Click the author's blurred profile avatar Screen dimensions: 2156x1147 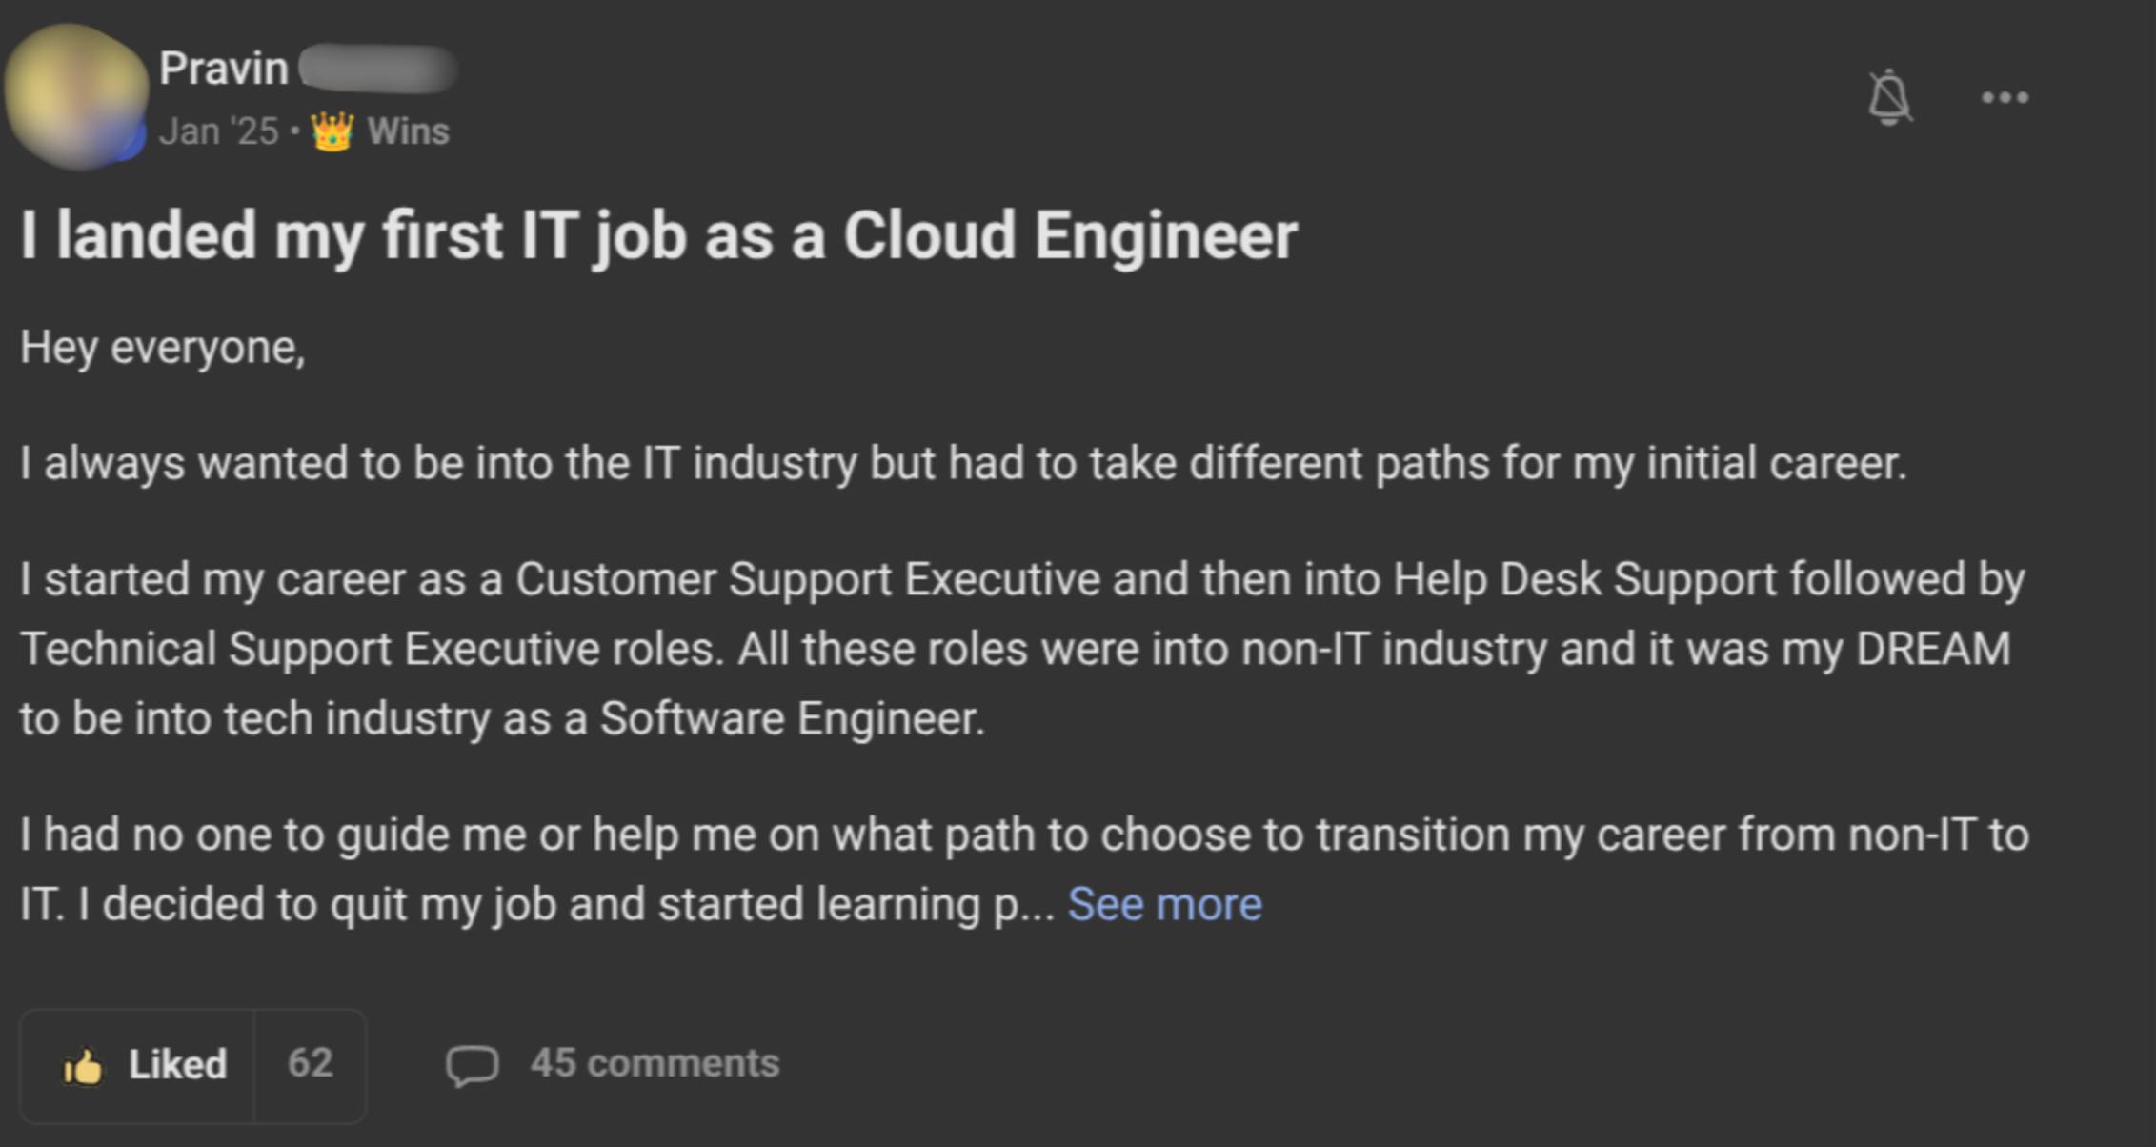click(74, 93)
